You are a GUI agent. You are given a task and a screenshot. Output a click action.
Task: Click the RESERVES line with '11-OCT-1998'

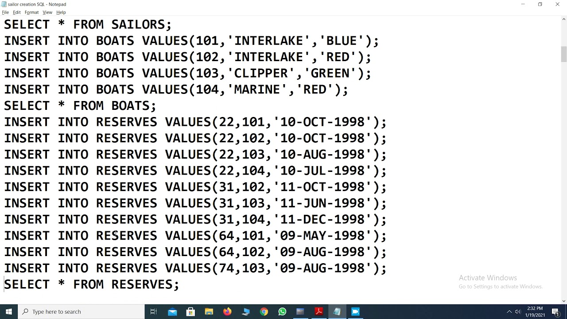195,187
